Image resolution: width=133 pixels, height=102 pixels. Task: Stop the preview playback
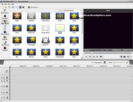(90, 57)
